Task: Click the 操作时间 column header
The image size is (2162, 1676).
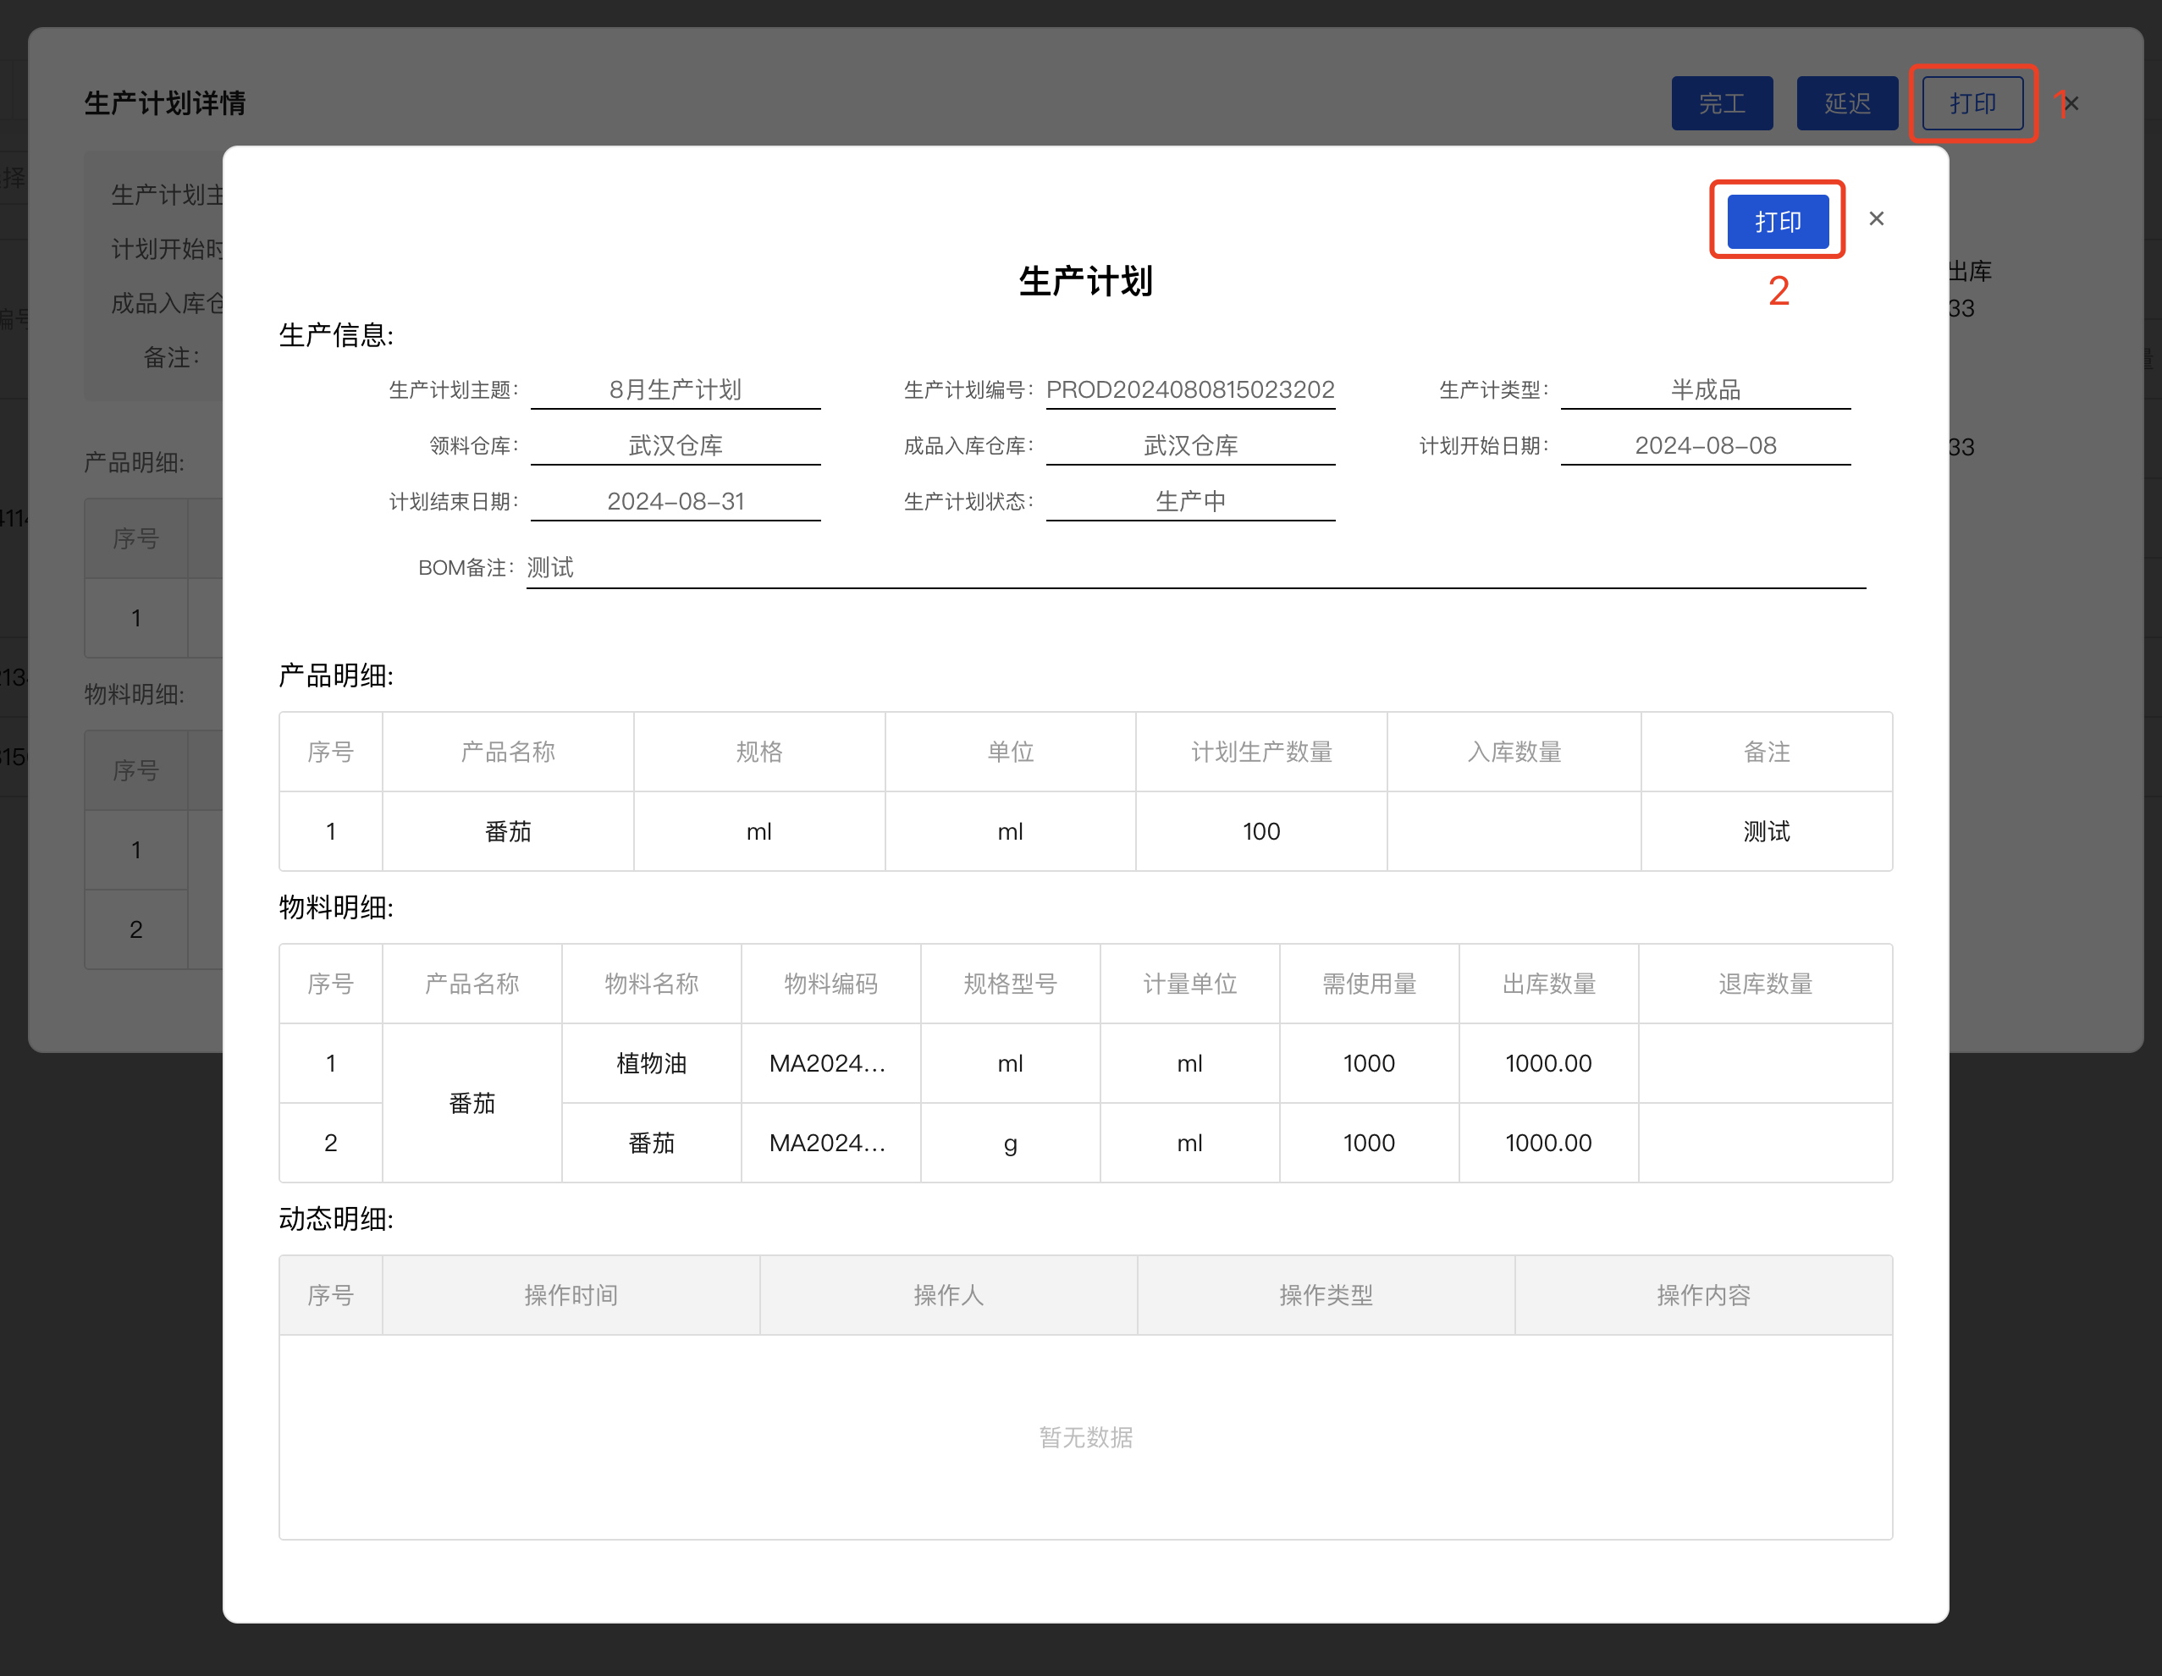Action: click(571, 1295)
